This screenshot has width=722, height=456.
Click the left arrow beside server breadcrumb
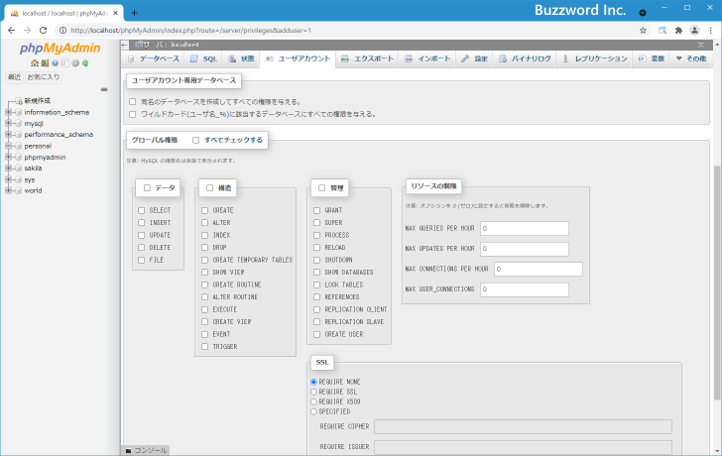pyautogui.click(x=125, y=45)
